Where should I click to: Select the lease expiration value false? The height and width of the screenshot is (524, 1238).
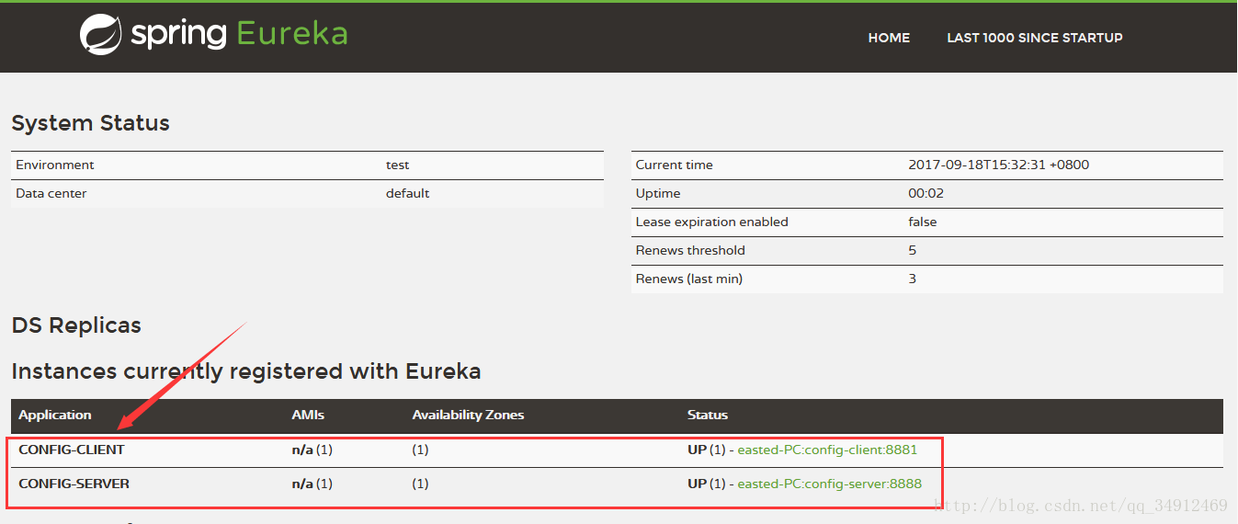tap(923, 222)
